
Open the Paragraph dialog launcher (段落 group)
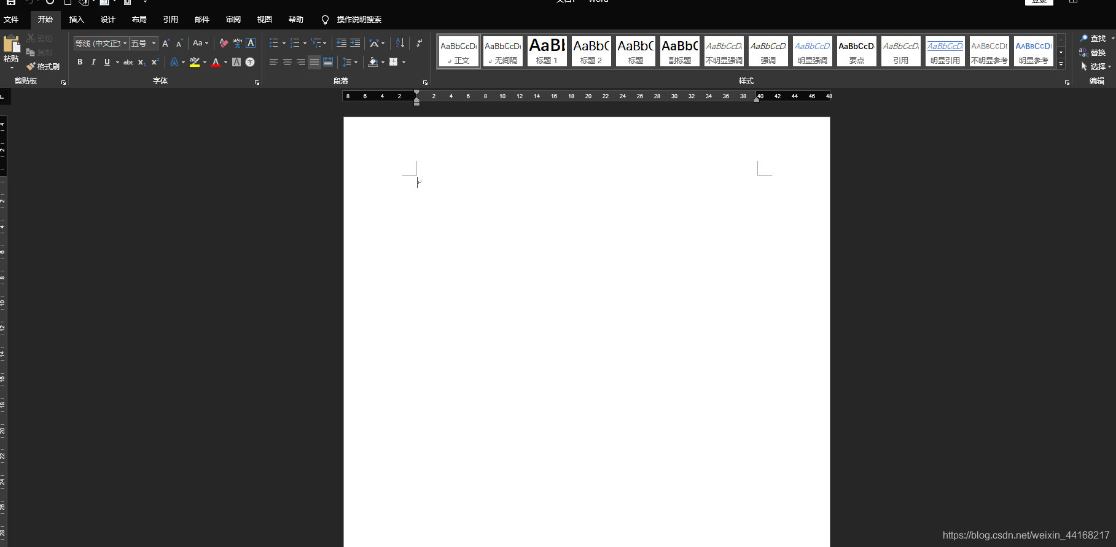point(425,82)
